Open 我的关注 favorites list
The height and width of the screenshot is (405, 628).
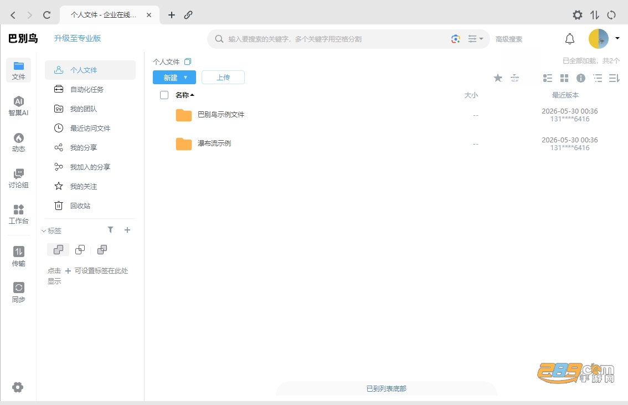tap(90, 186)
